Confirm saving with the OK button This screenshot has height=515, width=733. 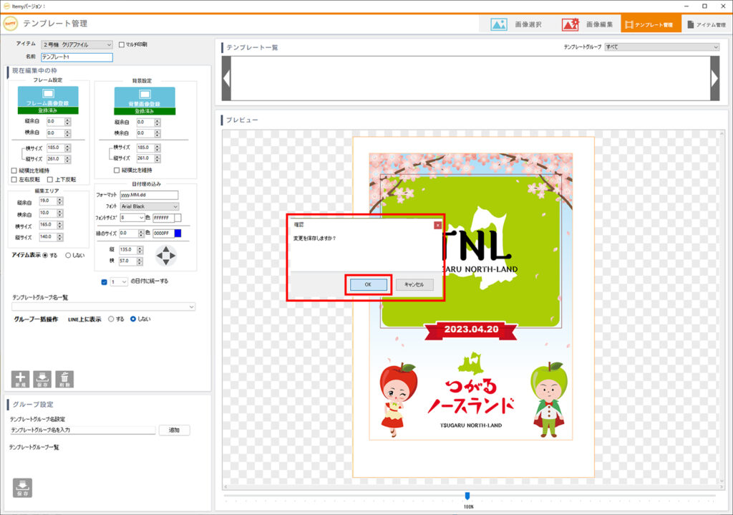368,284
